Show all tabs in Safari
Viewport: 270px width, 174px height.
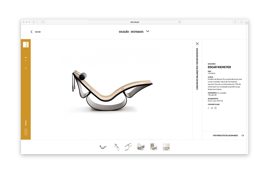tap(241, 22)
